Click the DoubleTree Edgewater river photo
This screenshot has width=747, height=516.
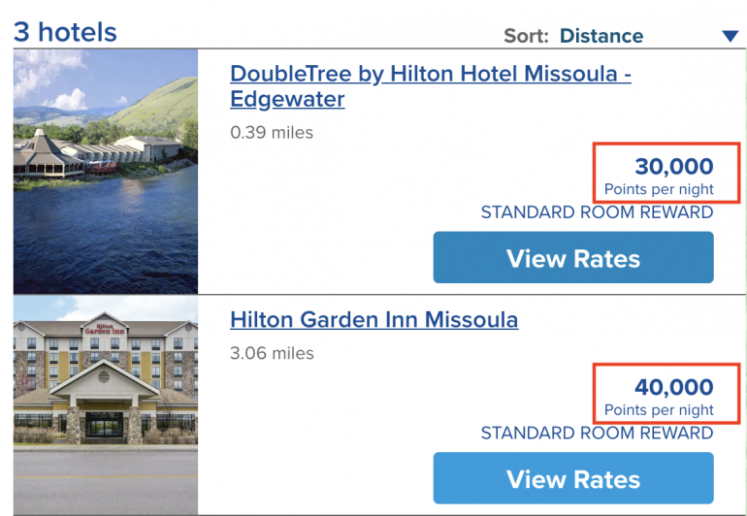[106, 172]
